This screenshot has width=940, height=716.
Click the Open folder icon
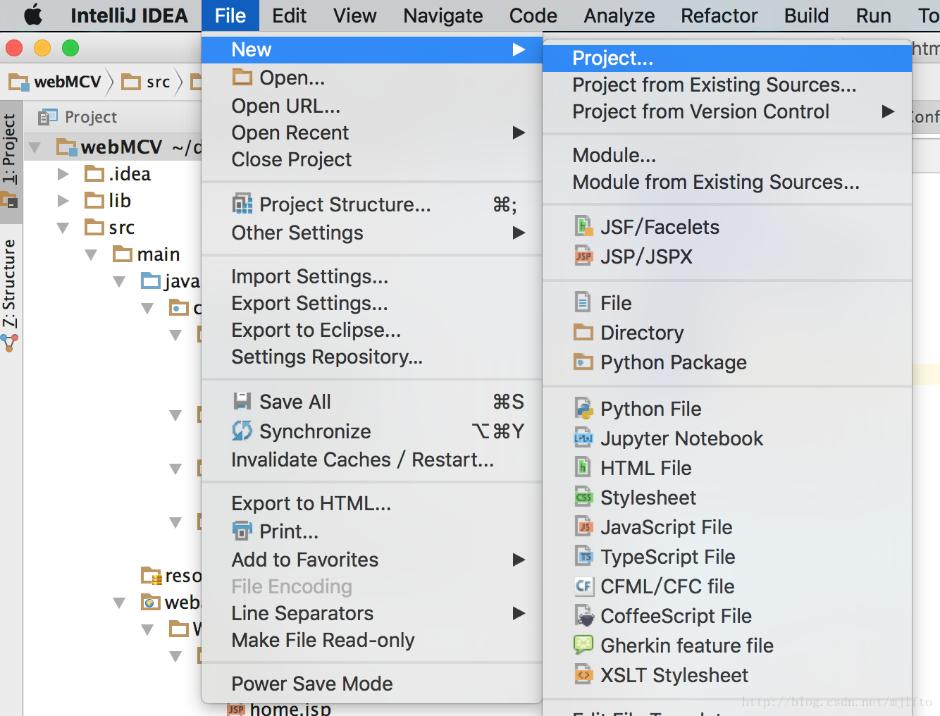(x=242, y=77)
